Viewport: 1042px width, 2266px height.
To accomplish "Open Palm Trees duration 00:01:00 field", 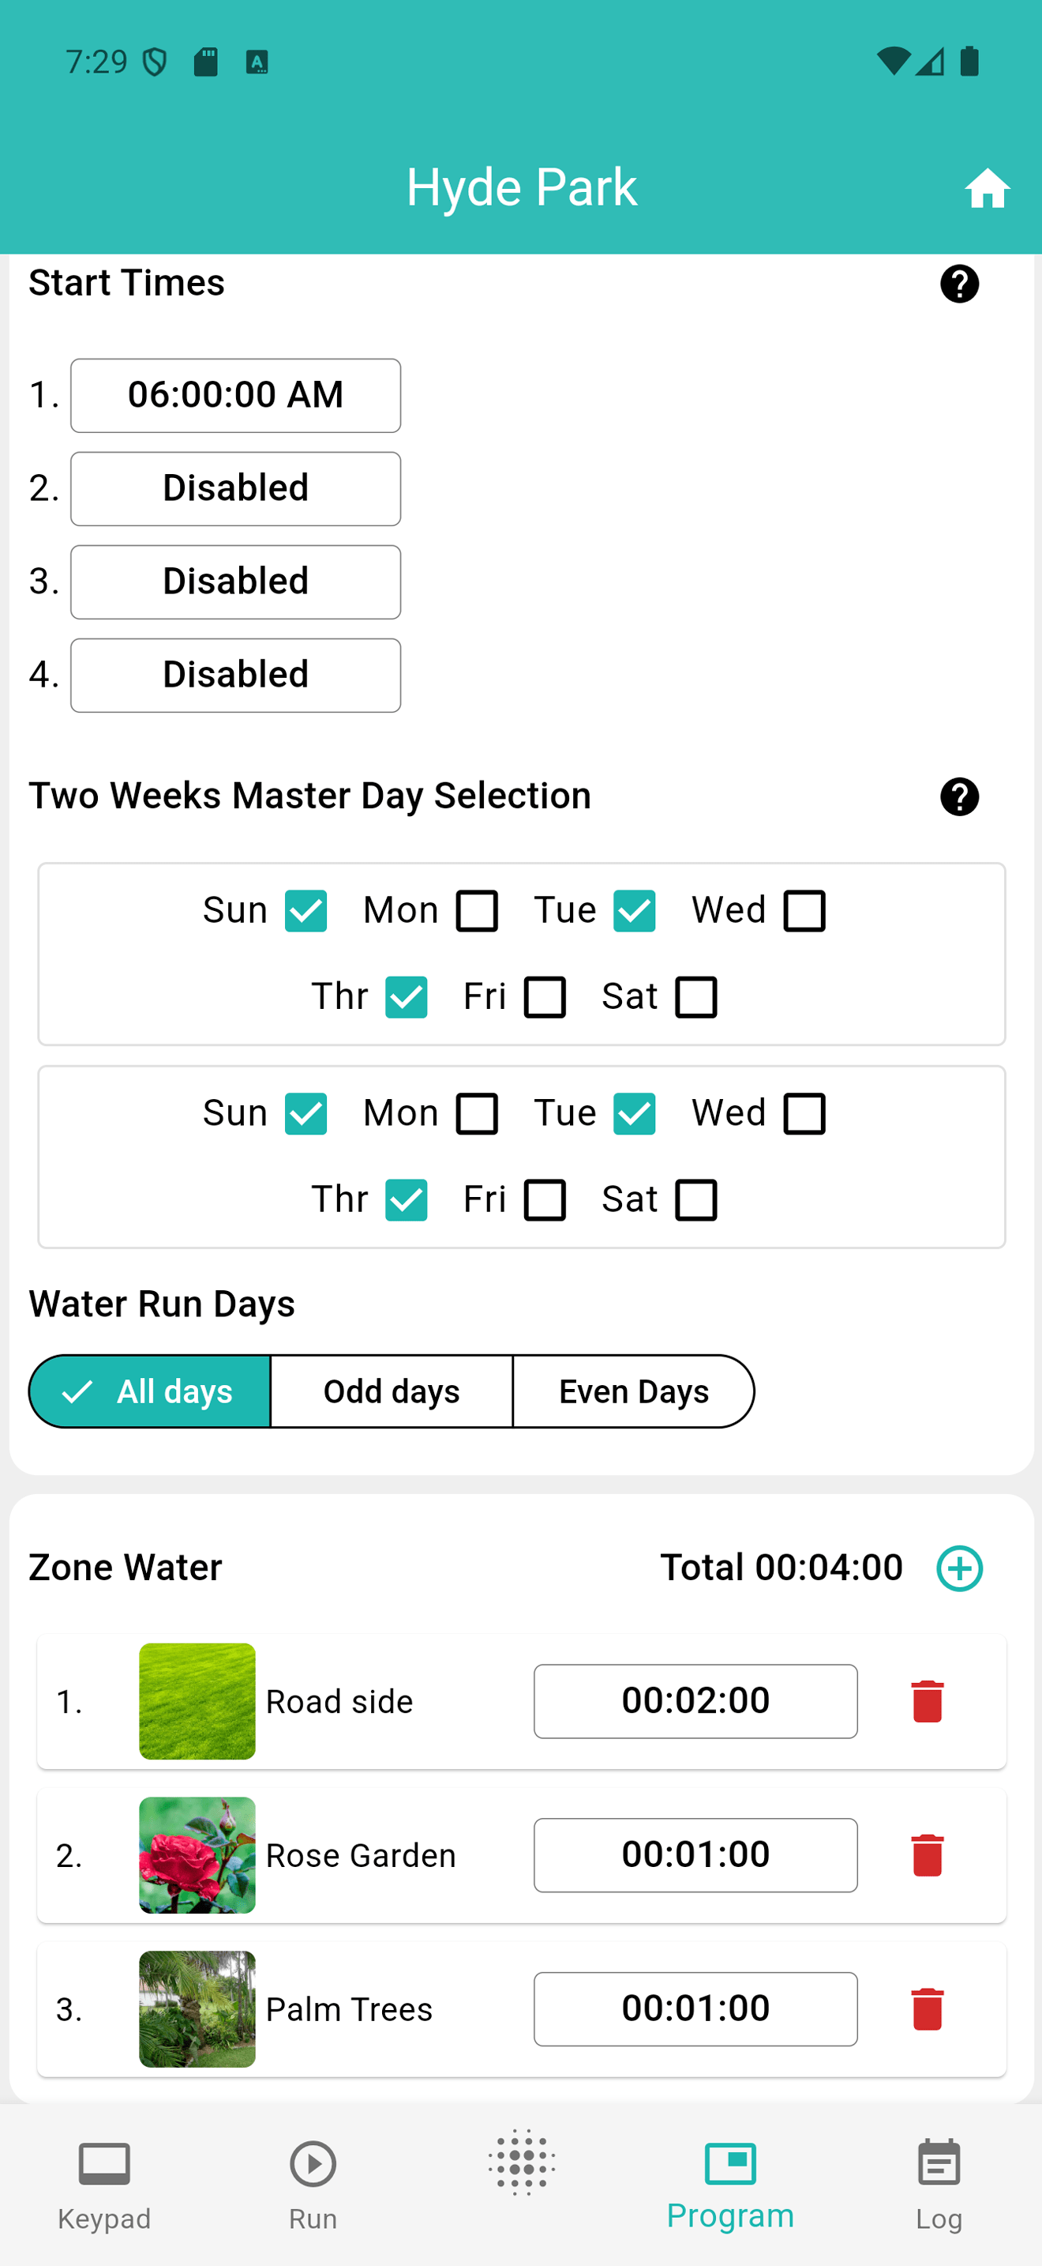I will pos(695,2009).
